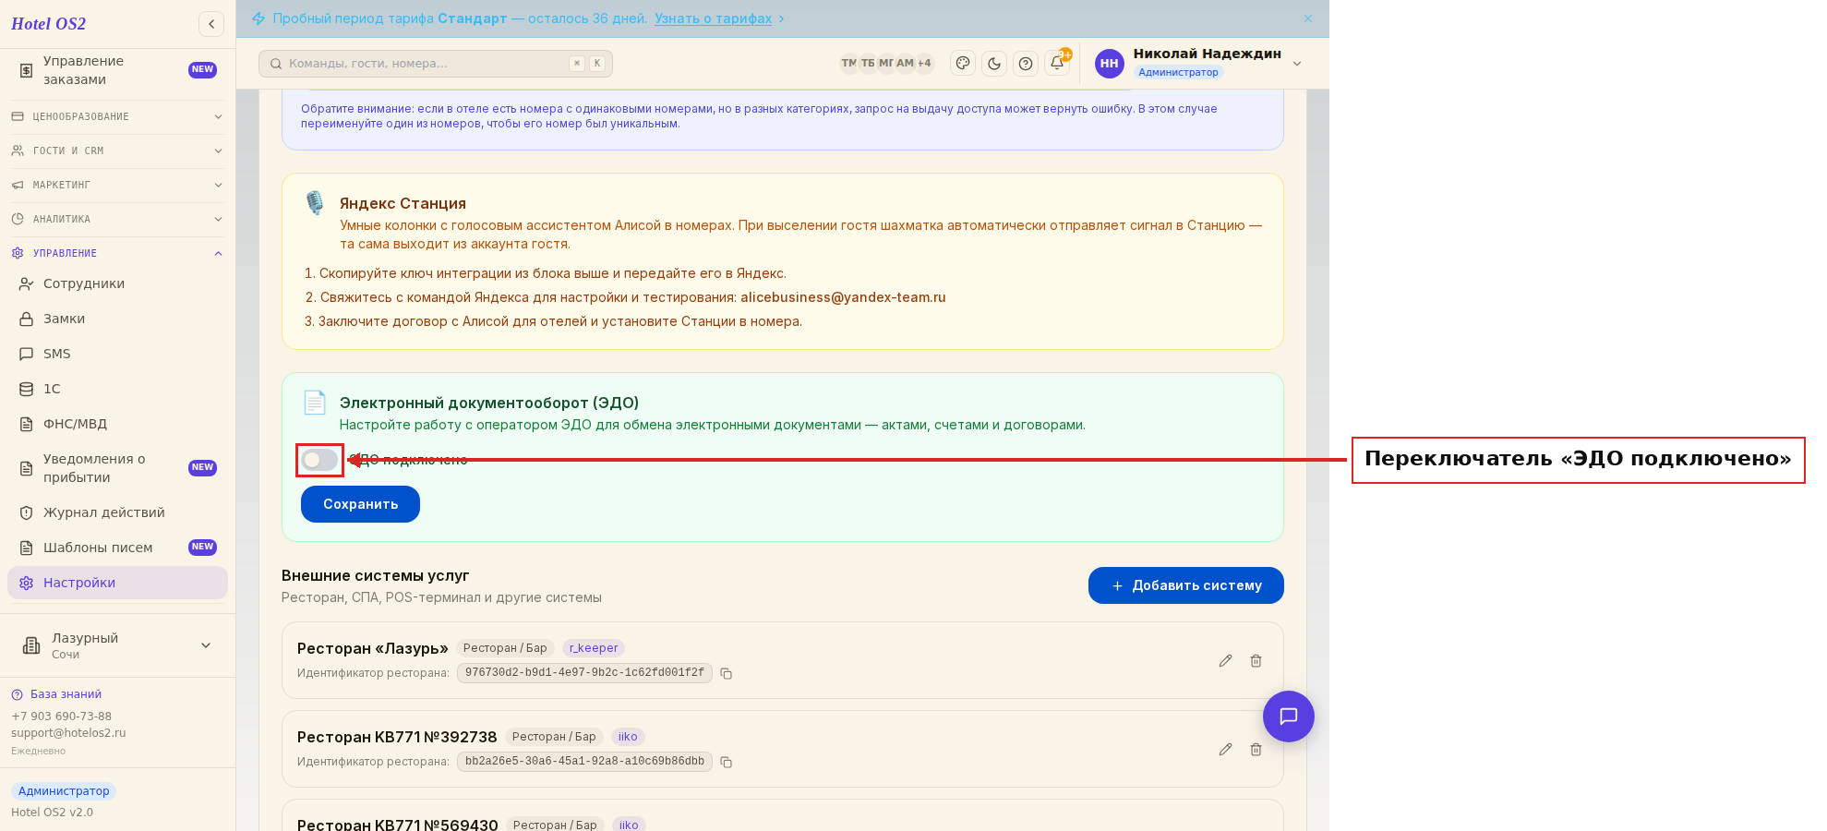The width and height of the screenshot is (1827, 831).
Task: Click the Добавить систему button
Action: tap(1185, 585)
